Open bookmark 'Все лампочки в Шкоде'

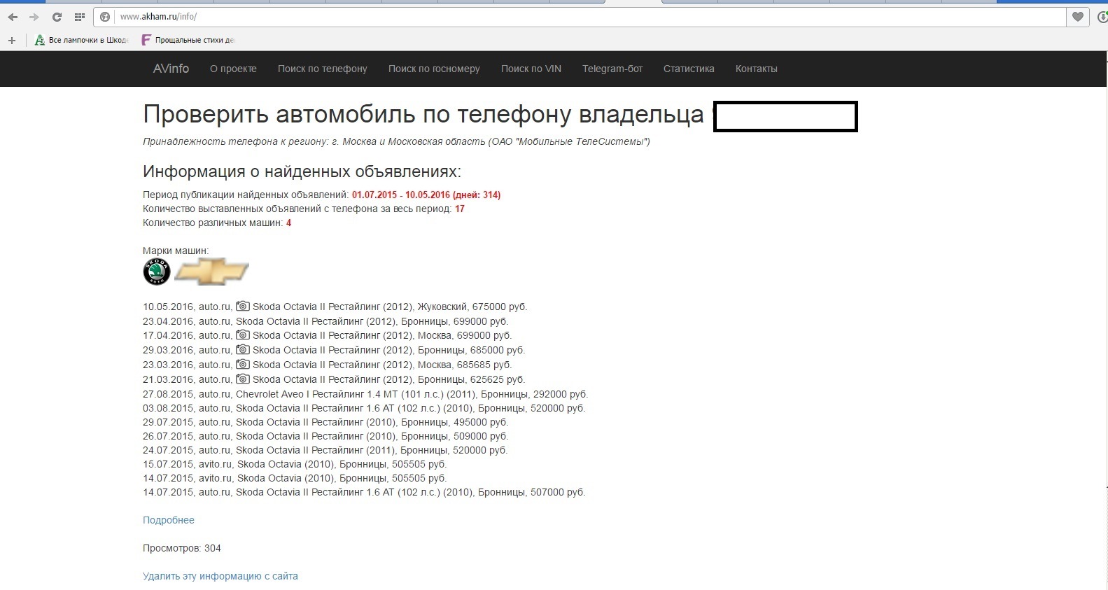click(x=82, y=41)
